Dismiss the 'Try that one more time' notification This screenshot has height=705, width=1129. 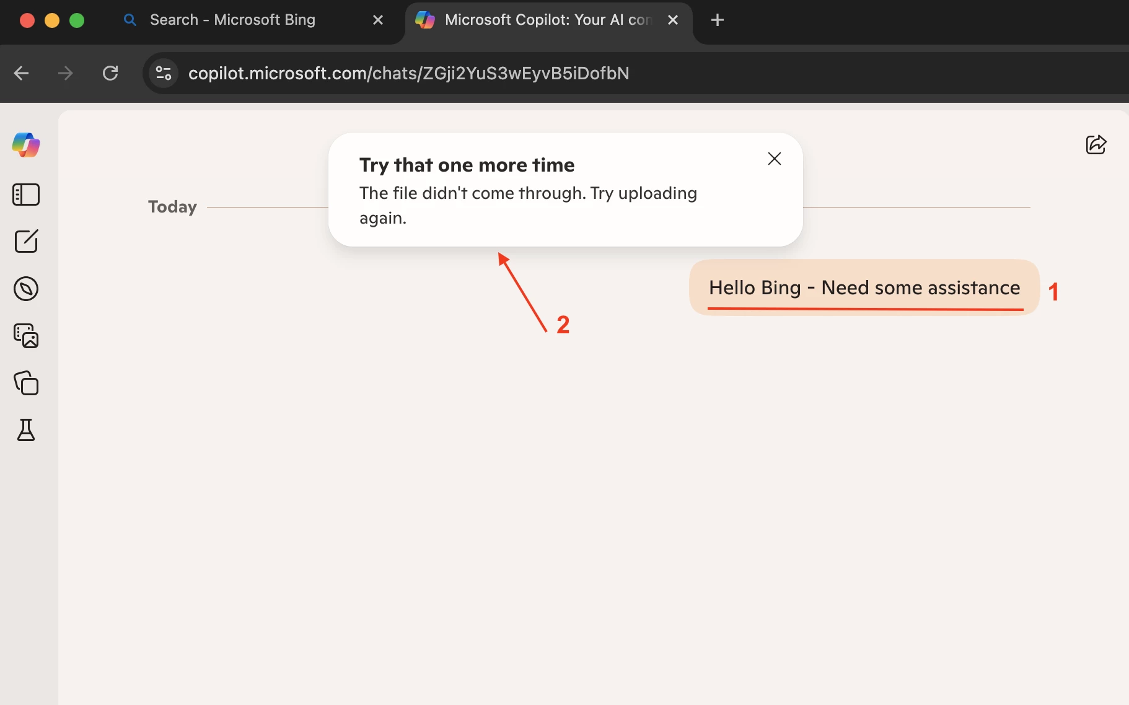(775, 159)
